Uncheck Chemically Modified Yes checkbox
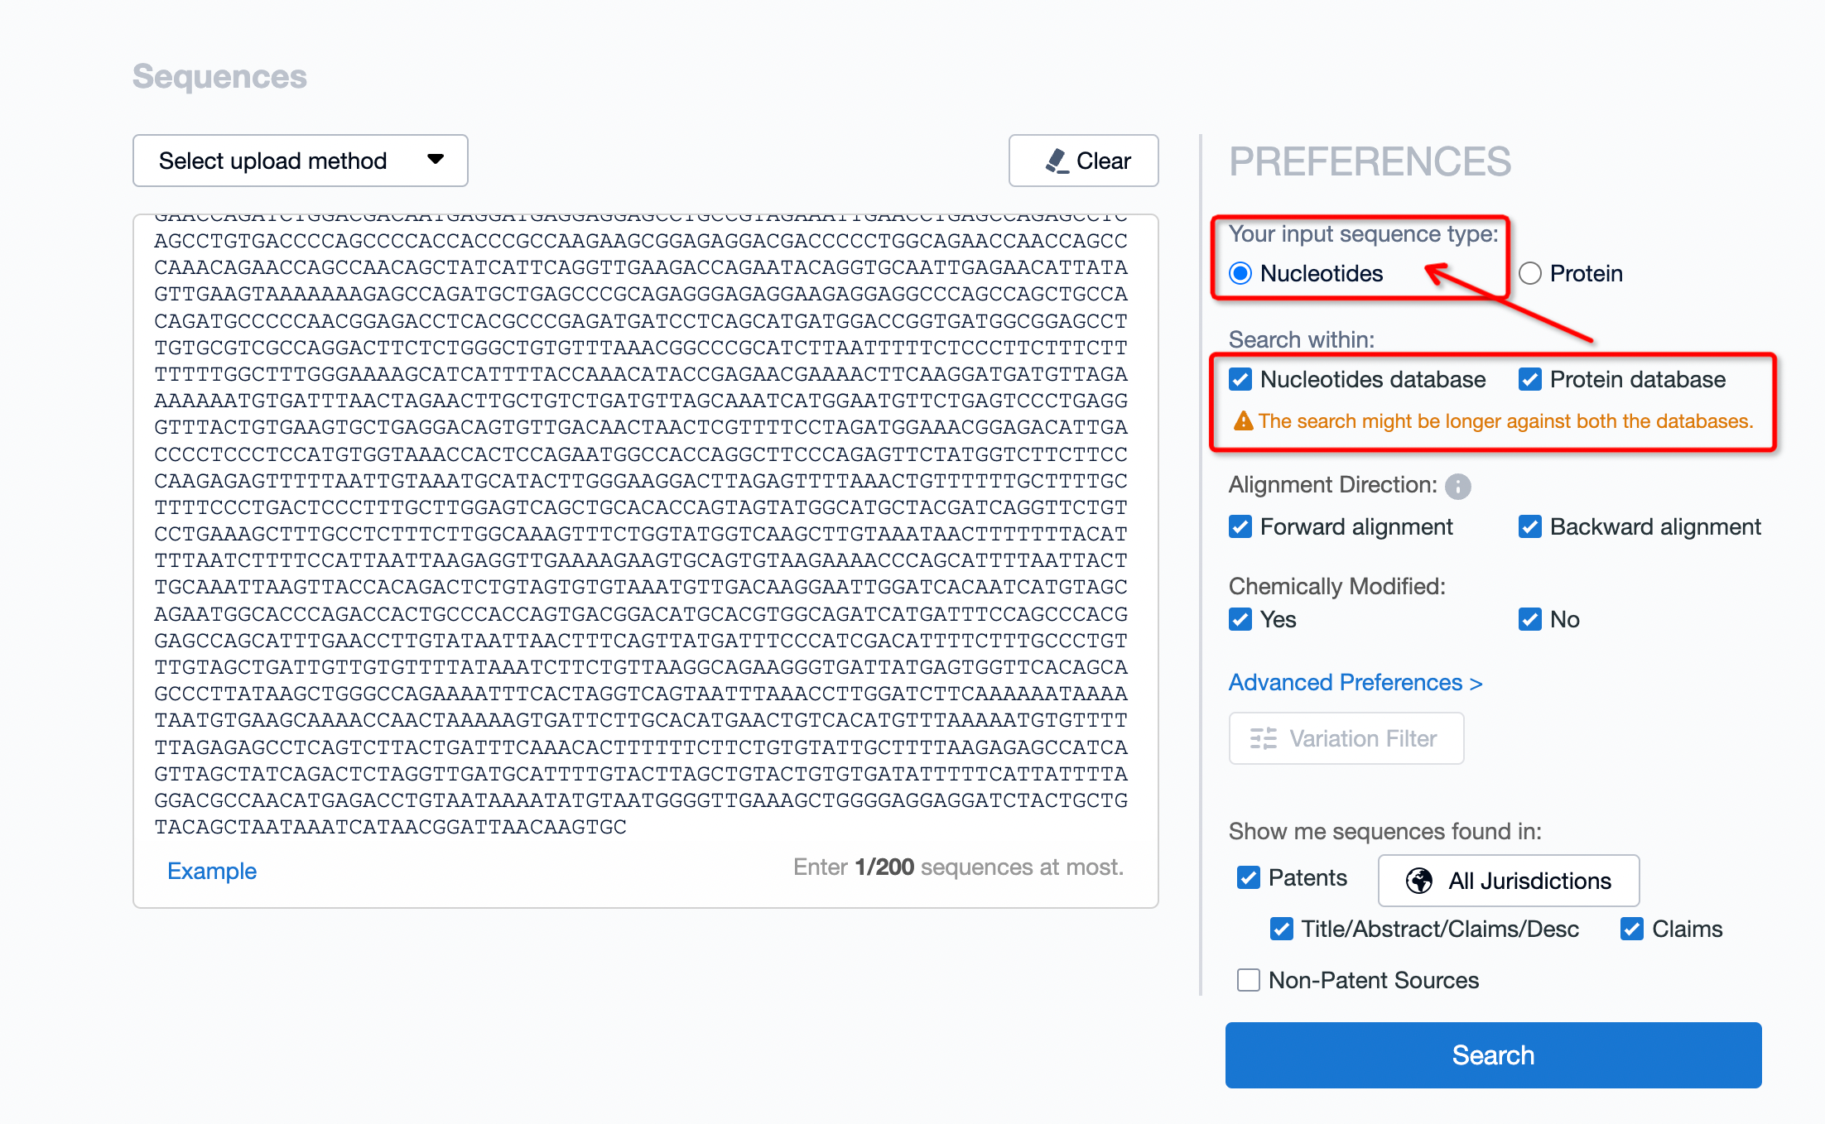 click(1240, 619)
